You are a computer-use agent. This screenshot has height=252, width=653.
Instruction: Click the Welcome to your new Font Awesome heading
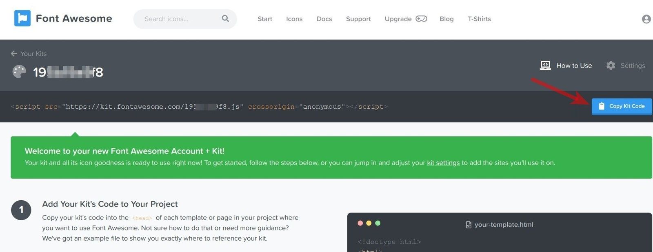(124, 151)
